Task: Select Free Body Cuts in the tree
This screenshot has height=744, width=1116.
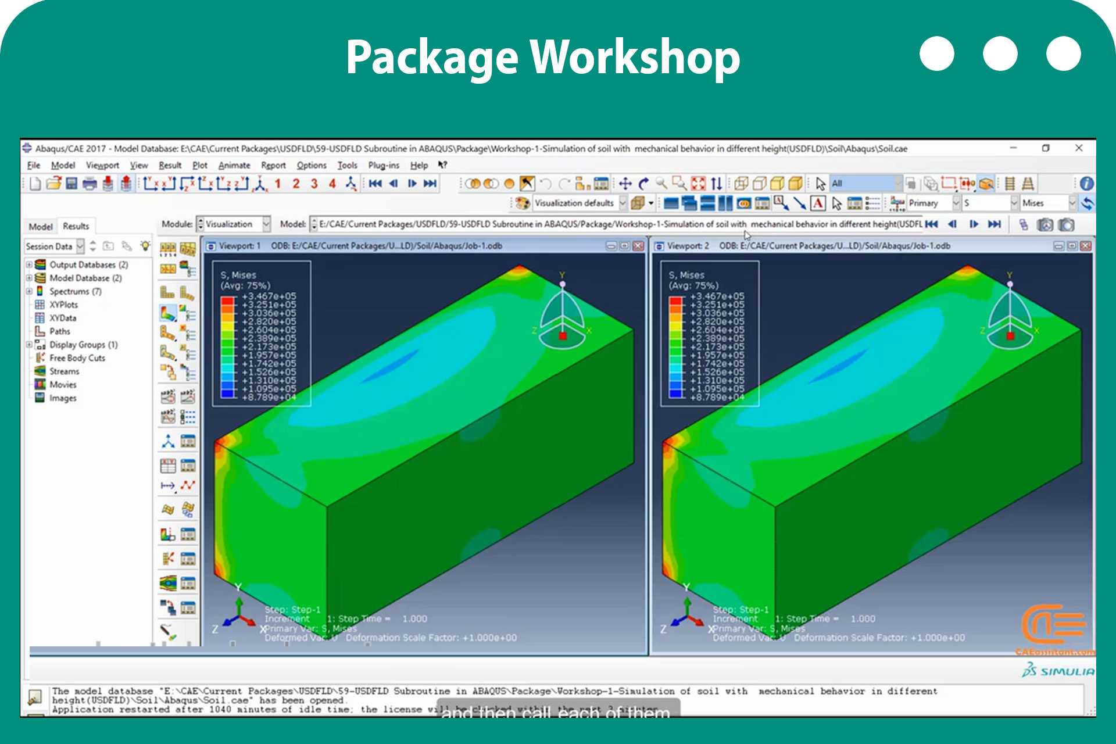Action: [77, 358]
